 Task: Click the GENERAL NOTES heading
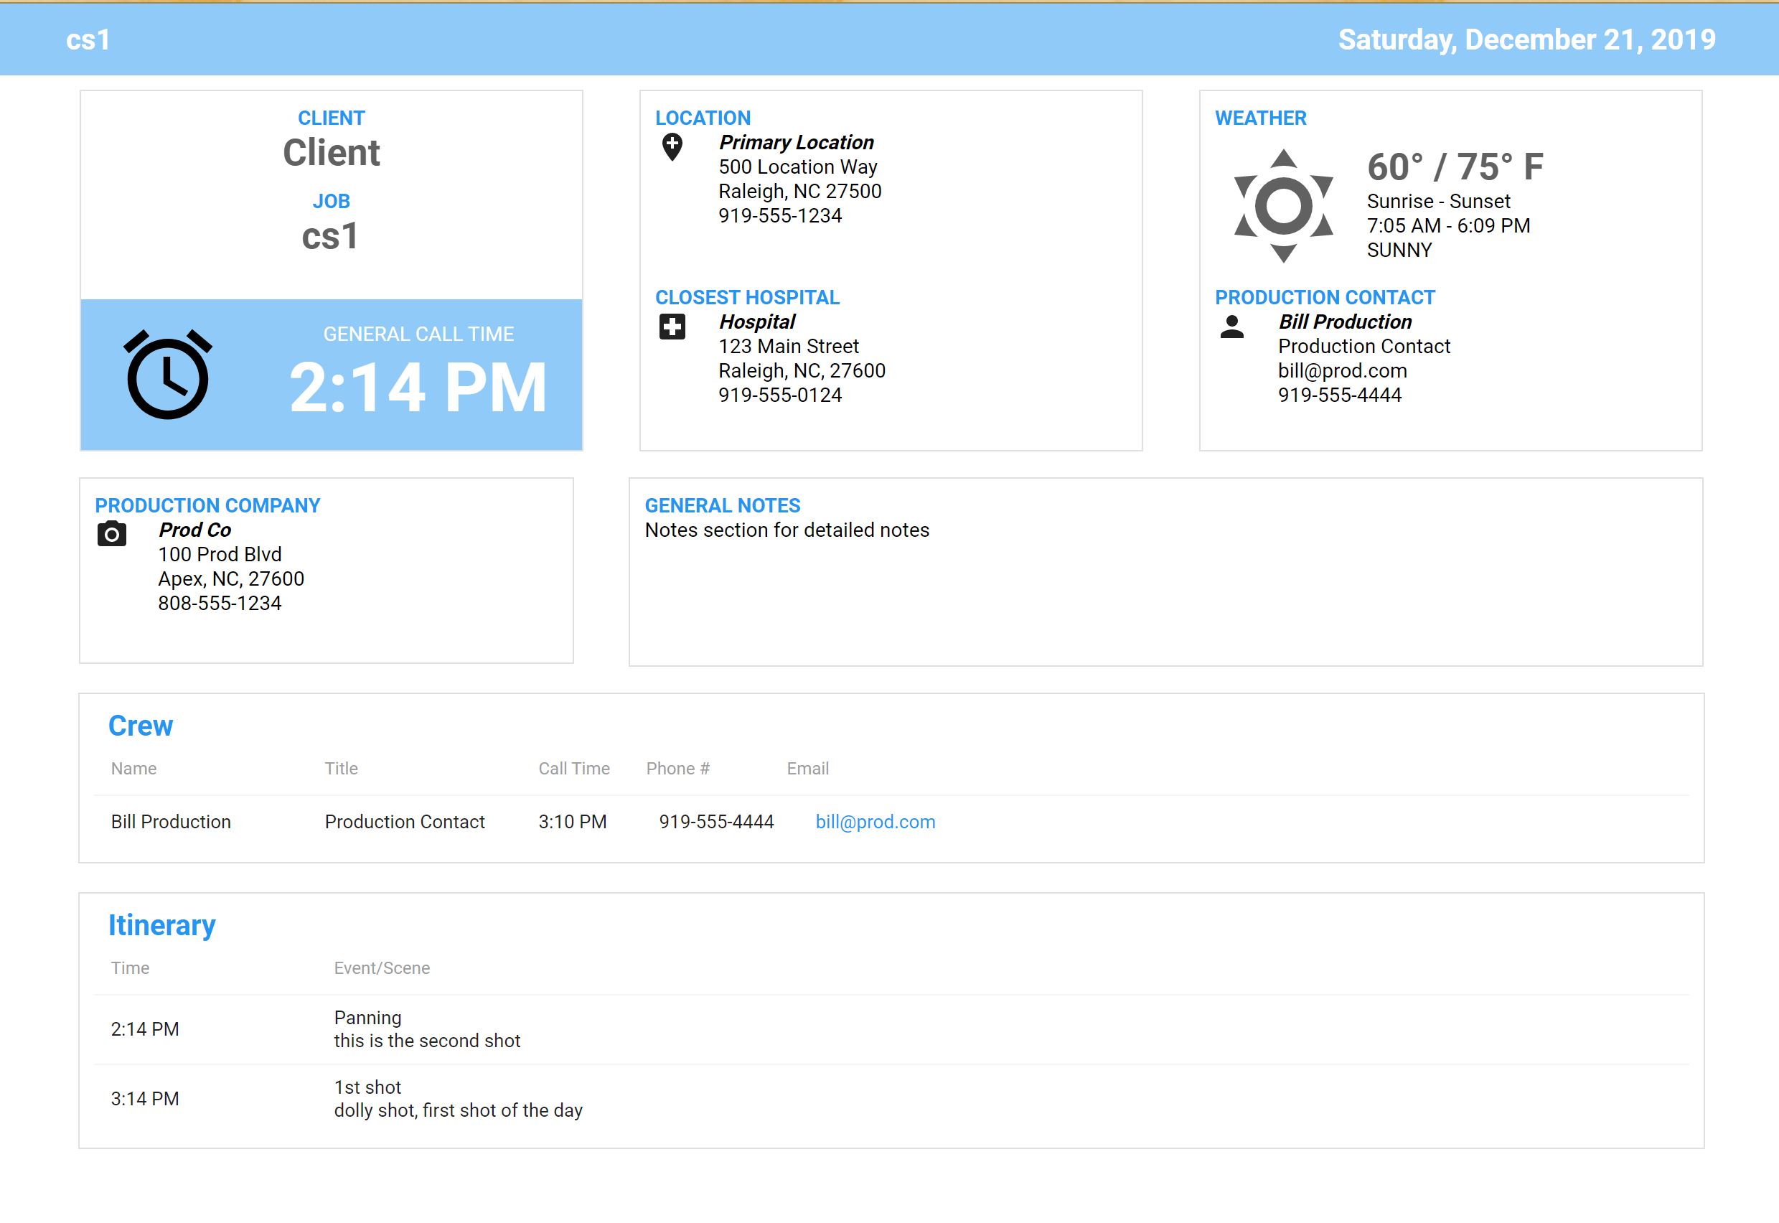coord(723,506)
